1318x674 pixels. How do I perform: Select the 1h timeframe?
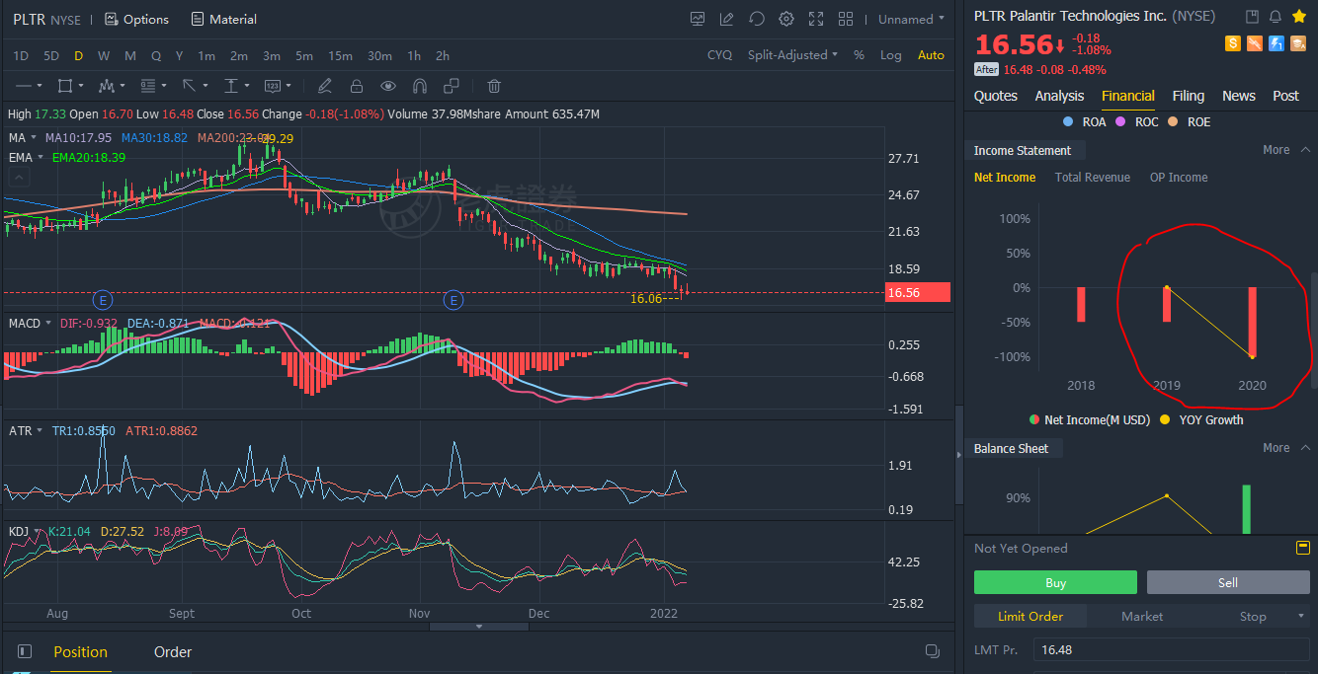(x=414, y=55)
